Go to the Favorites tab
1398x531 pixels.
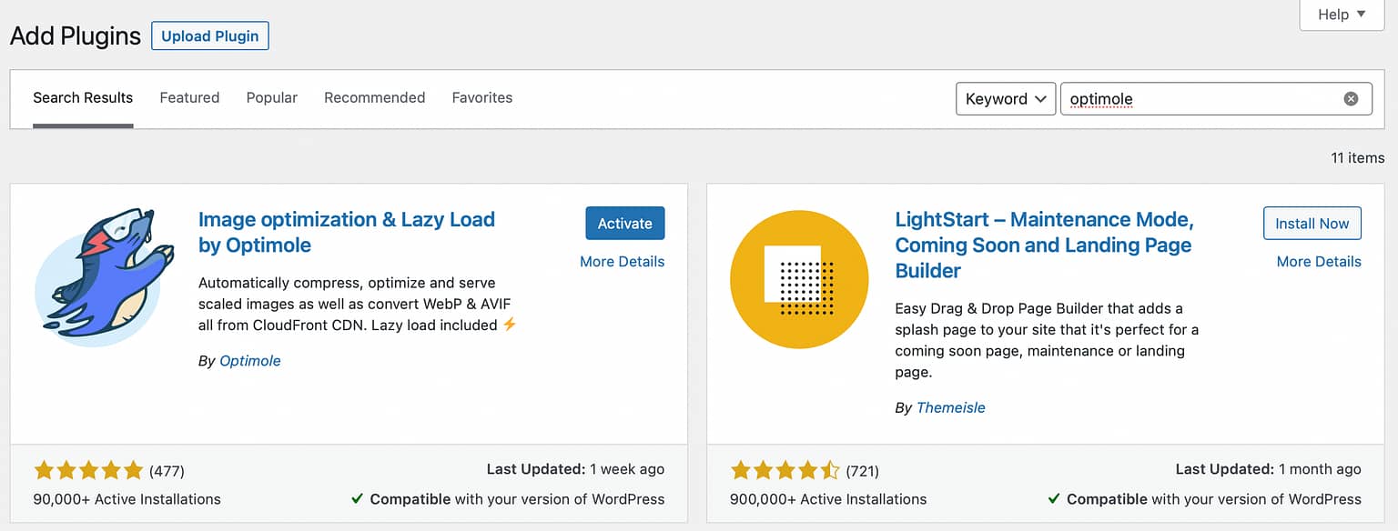pyautogui.click(x=482, y=97)
